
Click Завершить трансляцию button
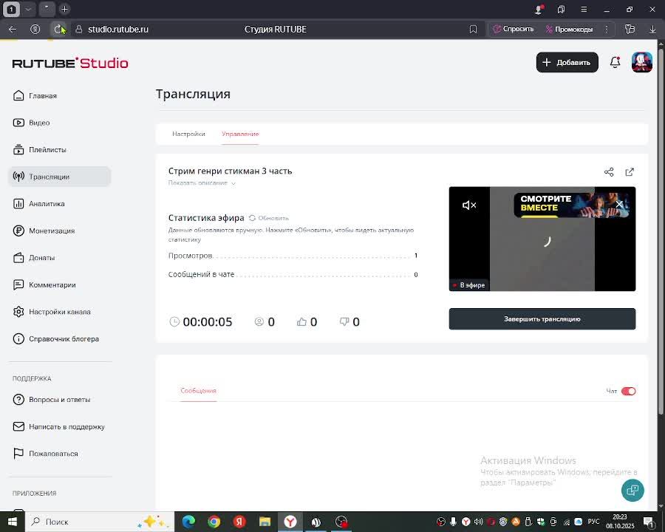point(542,319)
